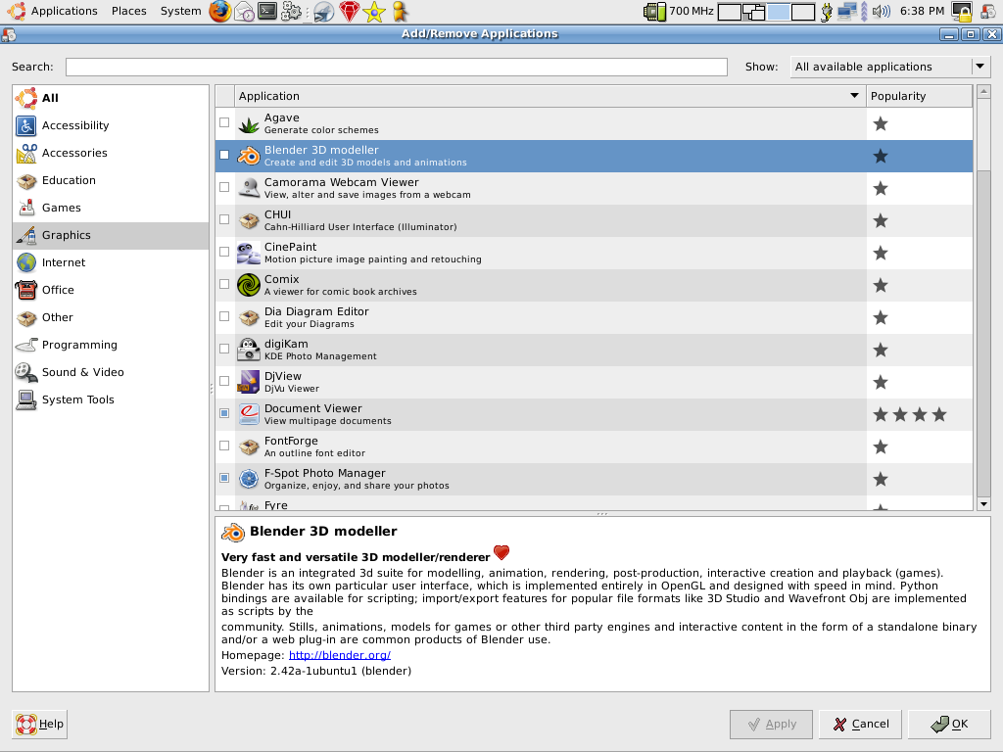Click the Help button
Screen dimensions: 1003x752
tap(39, 724)
